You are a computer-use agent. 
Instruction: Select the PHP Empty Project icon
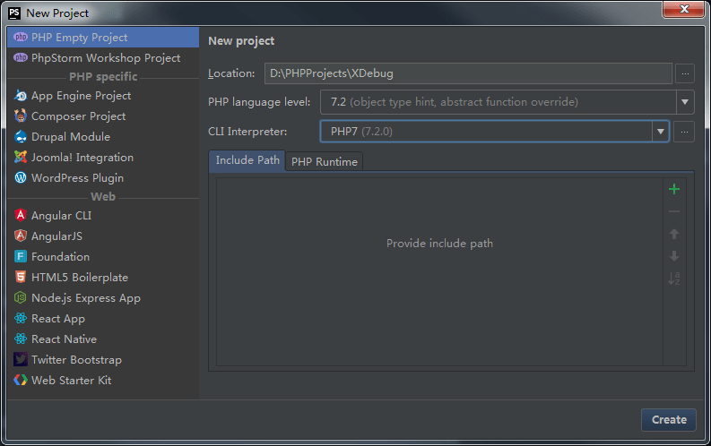click(21, 37)
